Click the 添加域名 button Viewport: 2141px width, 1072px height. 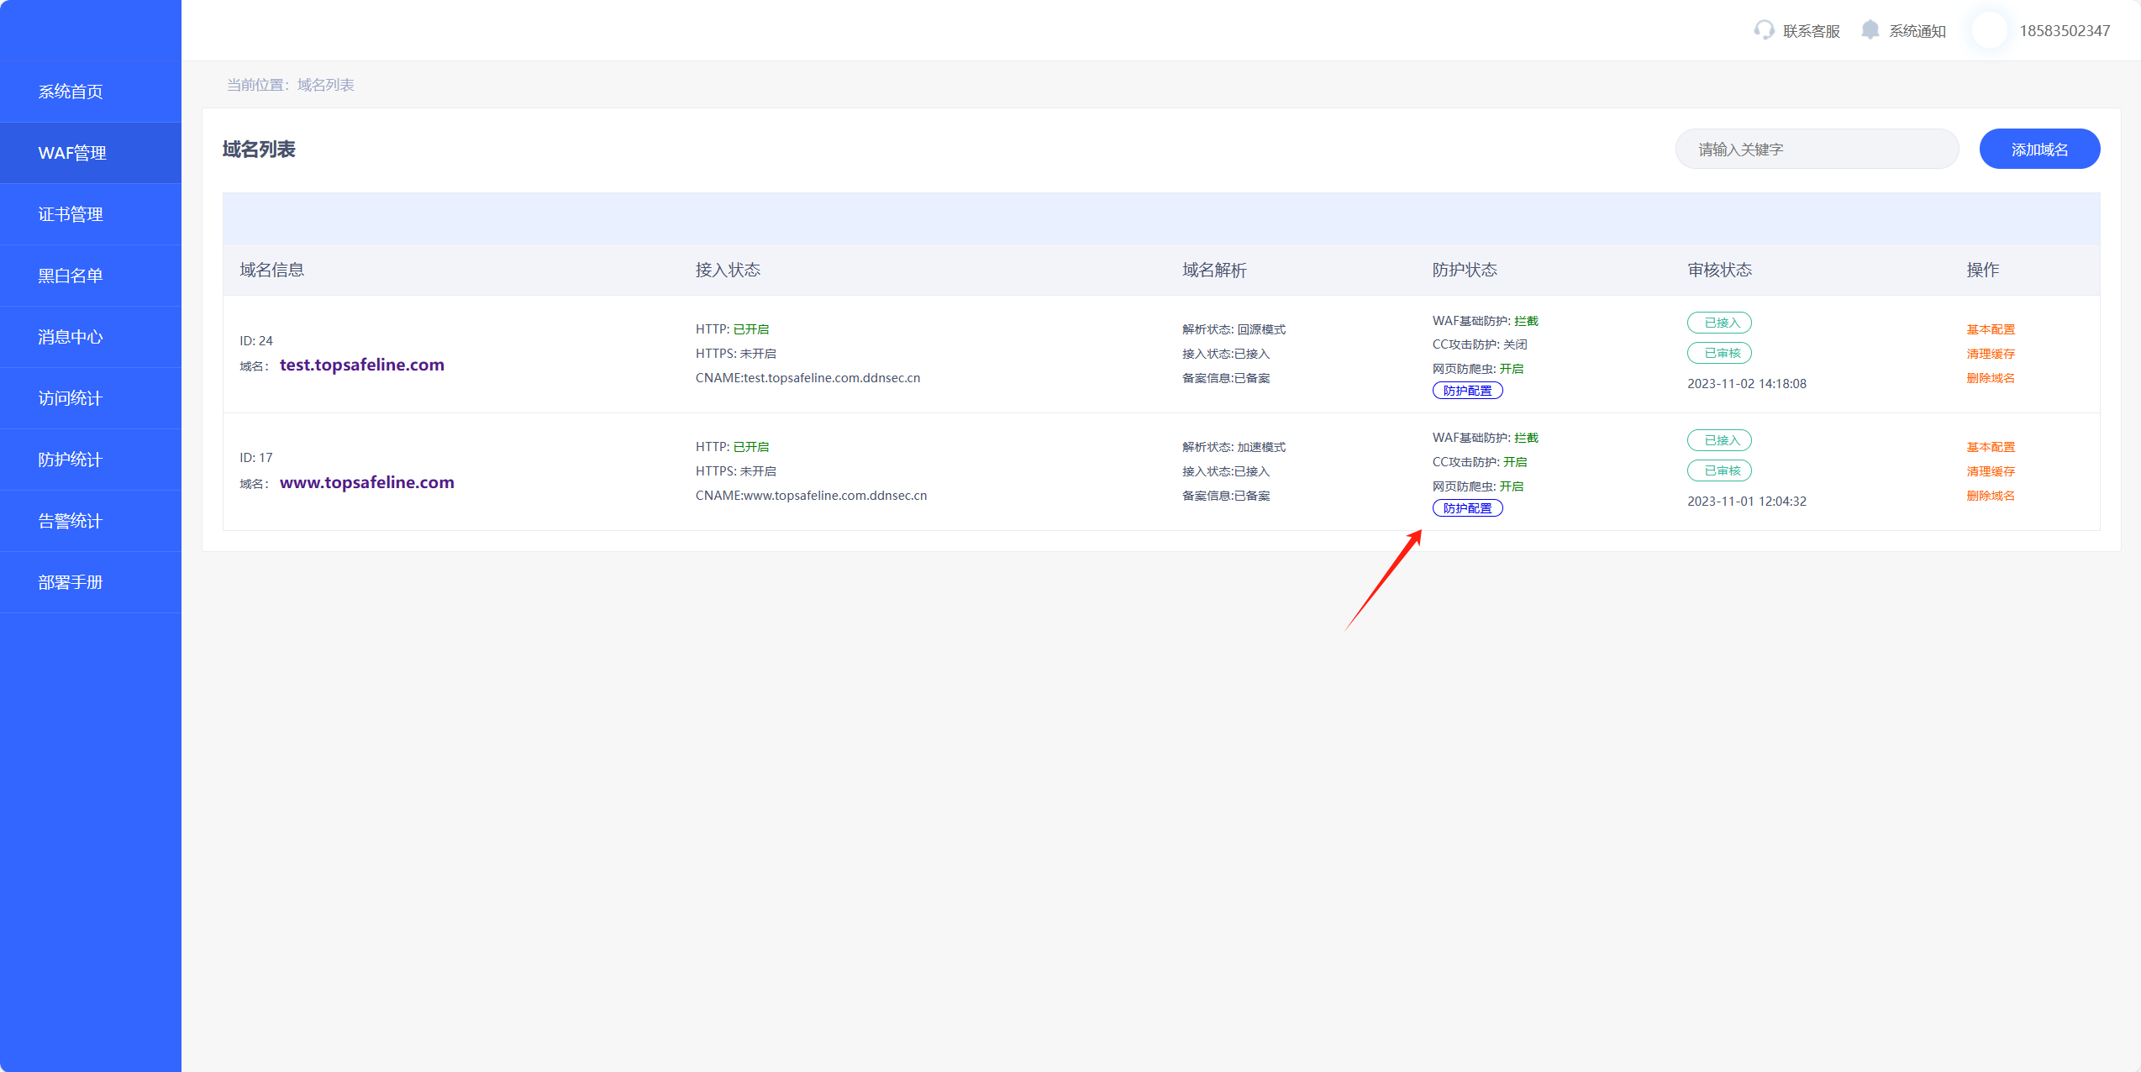pyautogui.click(x=2039, y=150)
